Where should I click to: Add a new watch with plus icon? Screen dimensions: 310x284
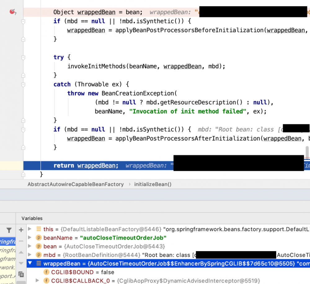point(21,230)
